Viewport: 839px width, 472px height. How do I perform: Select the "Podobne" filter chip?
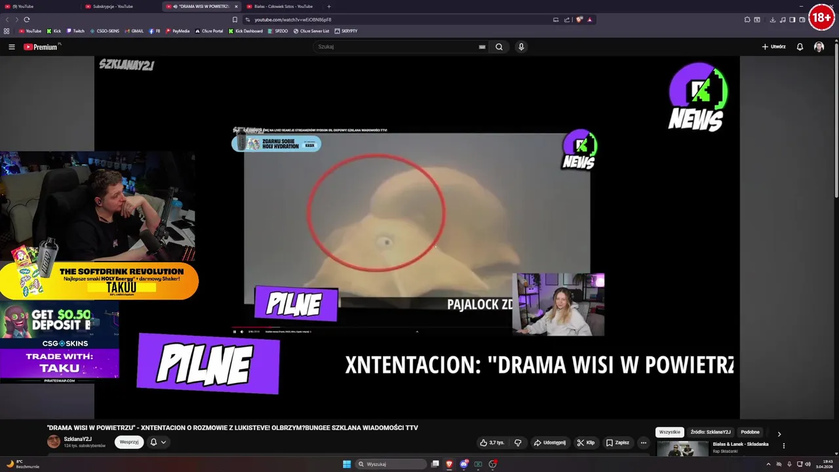click(750, 432)
